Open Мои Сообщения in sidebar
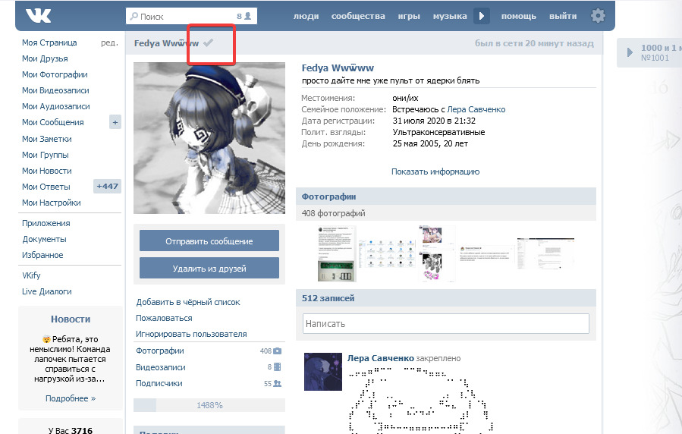Image resolution: width=682 pixels, height=434 pixels. (x=52, y=123)
